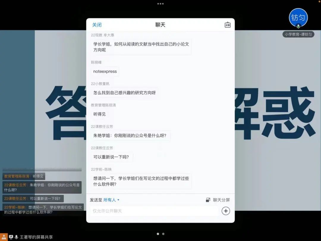This screenshot has width=321, height=241.
Task: Tap the green microphone icon under avatar
Action: [298, 26]
